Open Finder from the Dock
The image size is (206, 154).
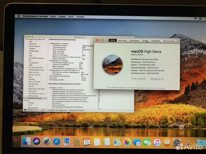click(x=26, y=141)
